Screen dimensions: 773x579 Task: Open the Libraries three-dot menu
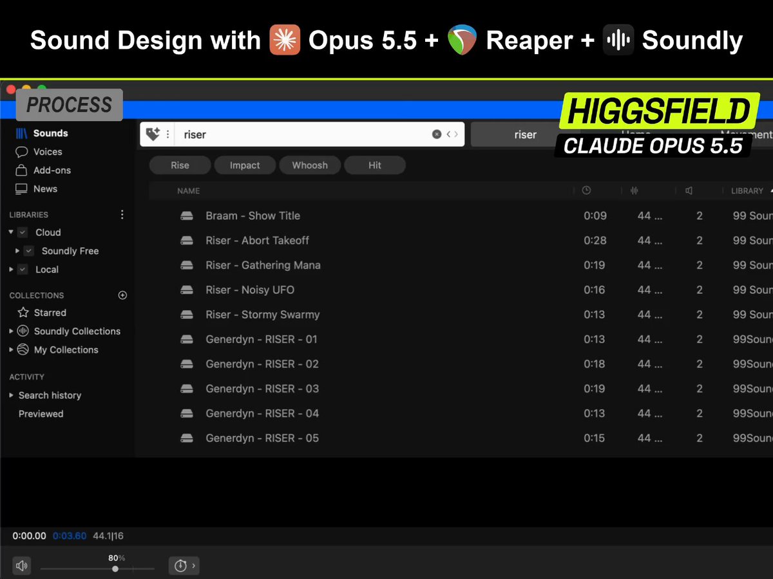(x=122, y=215)
